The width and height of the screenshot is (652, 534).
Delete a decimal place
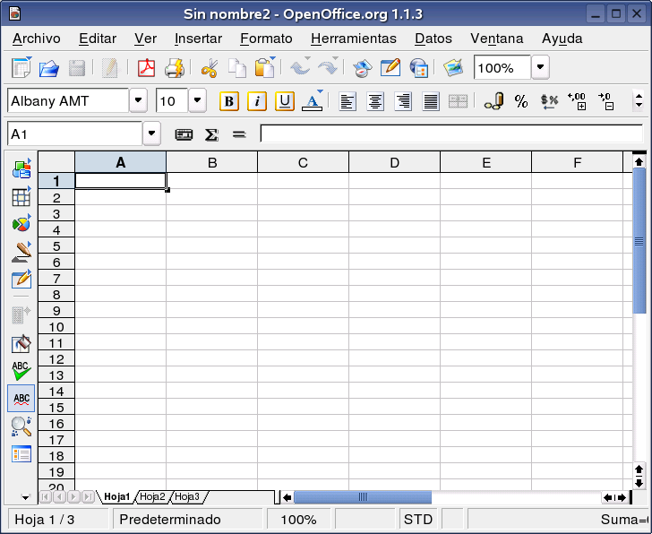point(605,101)
